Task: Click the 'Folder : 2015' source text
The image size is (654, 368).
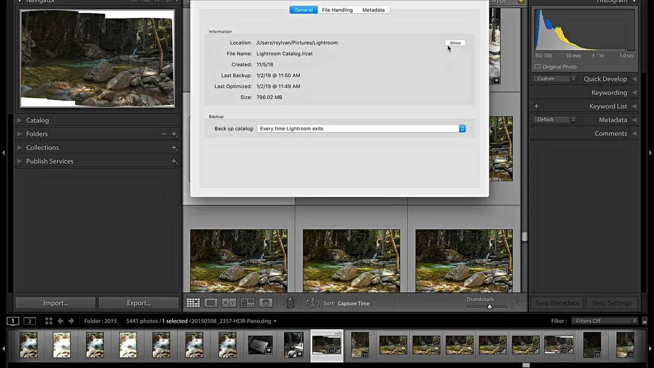Action: coord(101,321)
